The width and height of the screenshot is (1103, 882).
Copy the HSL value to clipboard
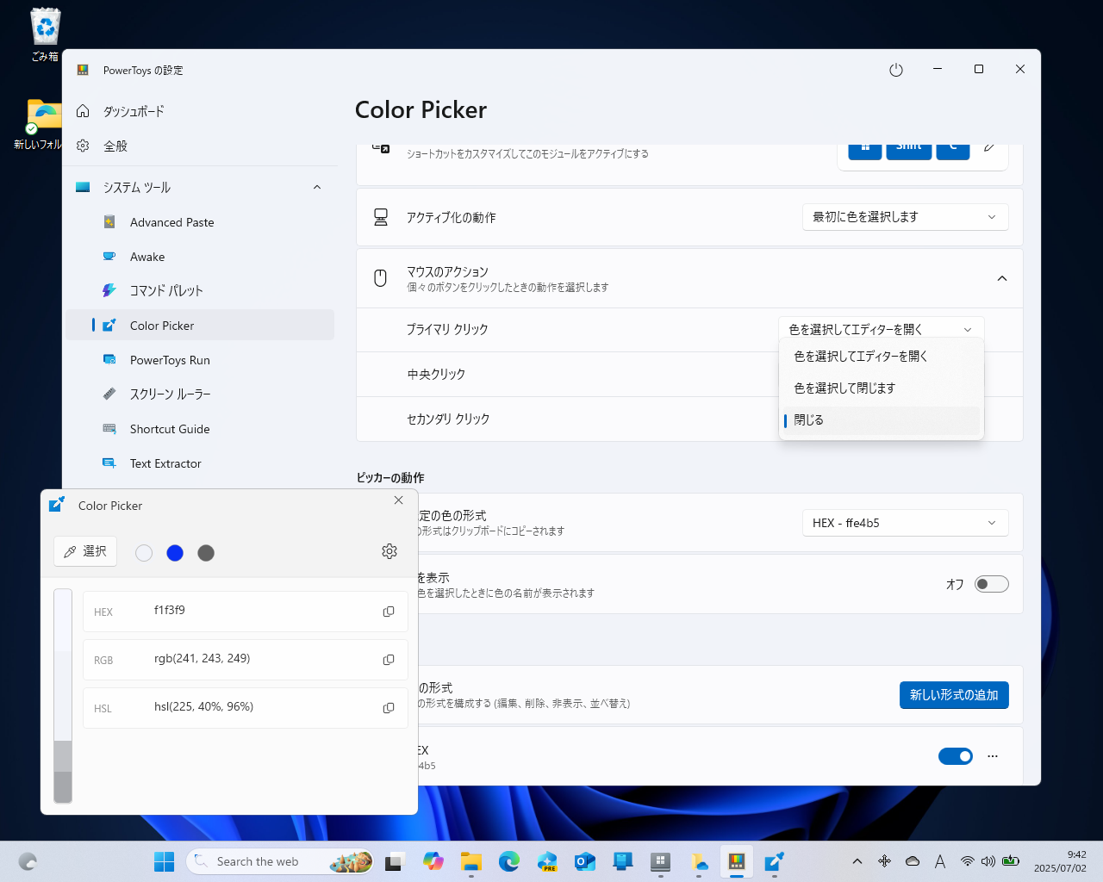(x=389, y=708)
